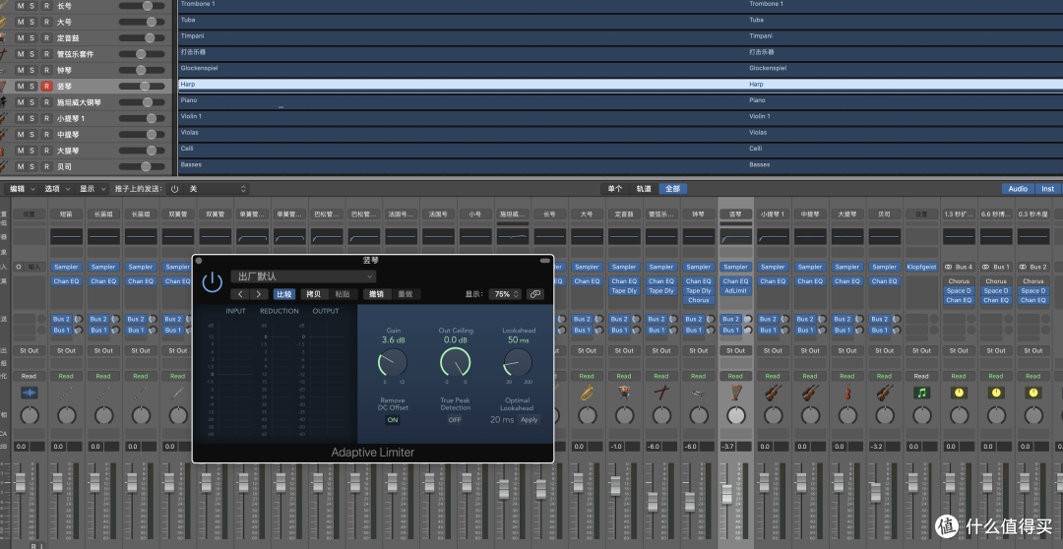1063x549 pixels.
Task: Open the 出厂默认 preset dropdown
Action: click(304, 276)
